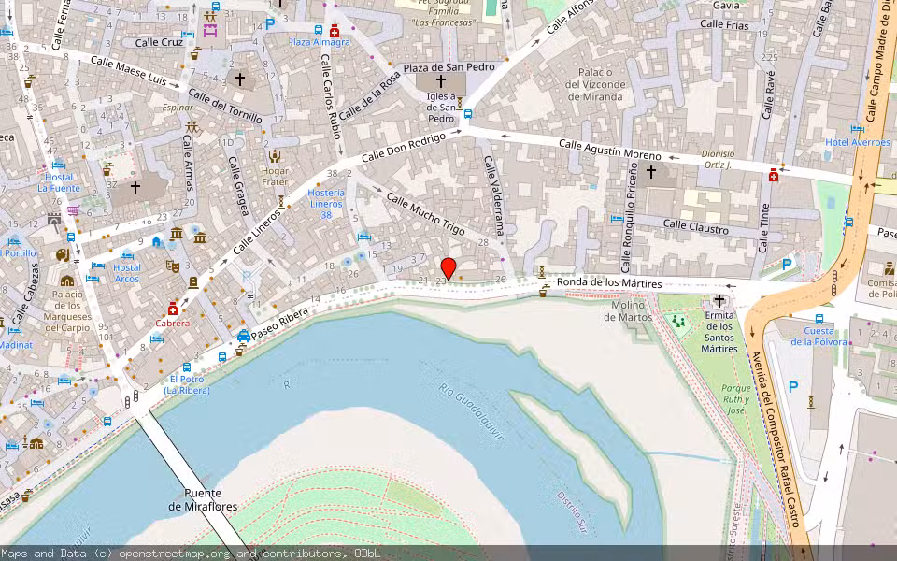Select the Paseo Ribera street label

click(279, 324)
